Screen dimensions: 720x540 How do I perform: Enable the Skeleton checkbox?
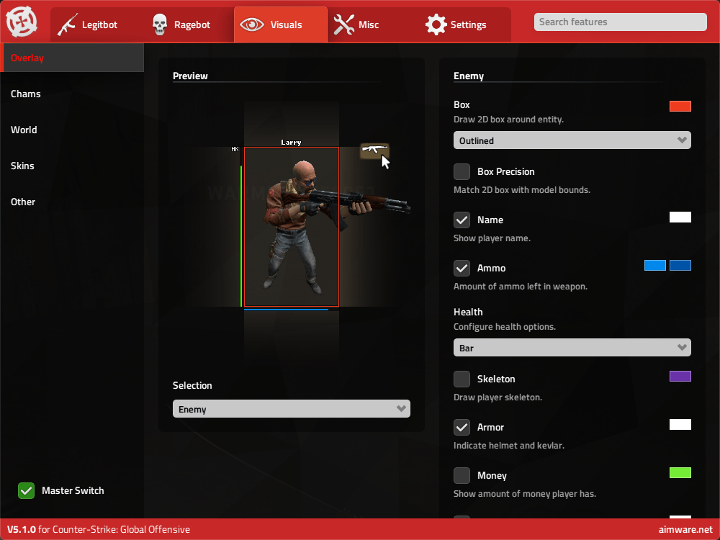pyautogui.click(x=462, y=379)
